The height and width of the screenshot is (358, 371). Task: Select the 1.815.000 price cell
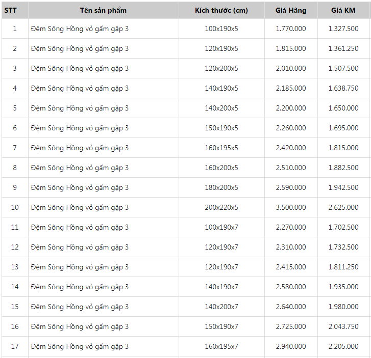click(291, 48)
